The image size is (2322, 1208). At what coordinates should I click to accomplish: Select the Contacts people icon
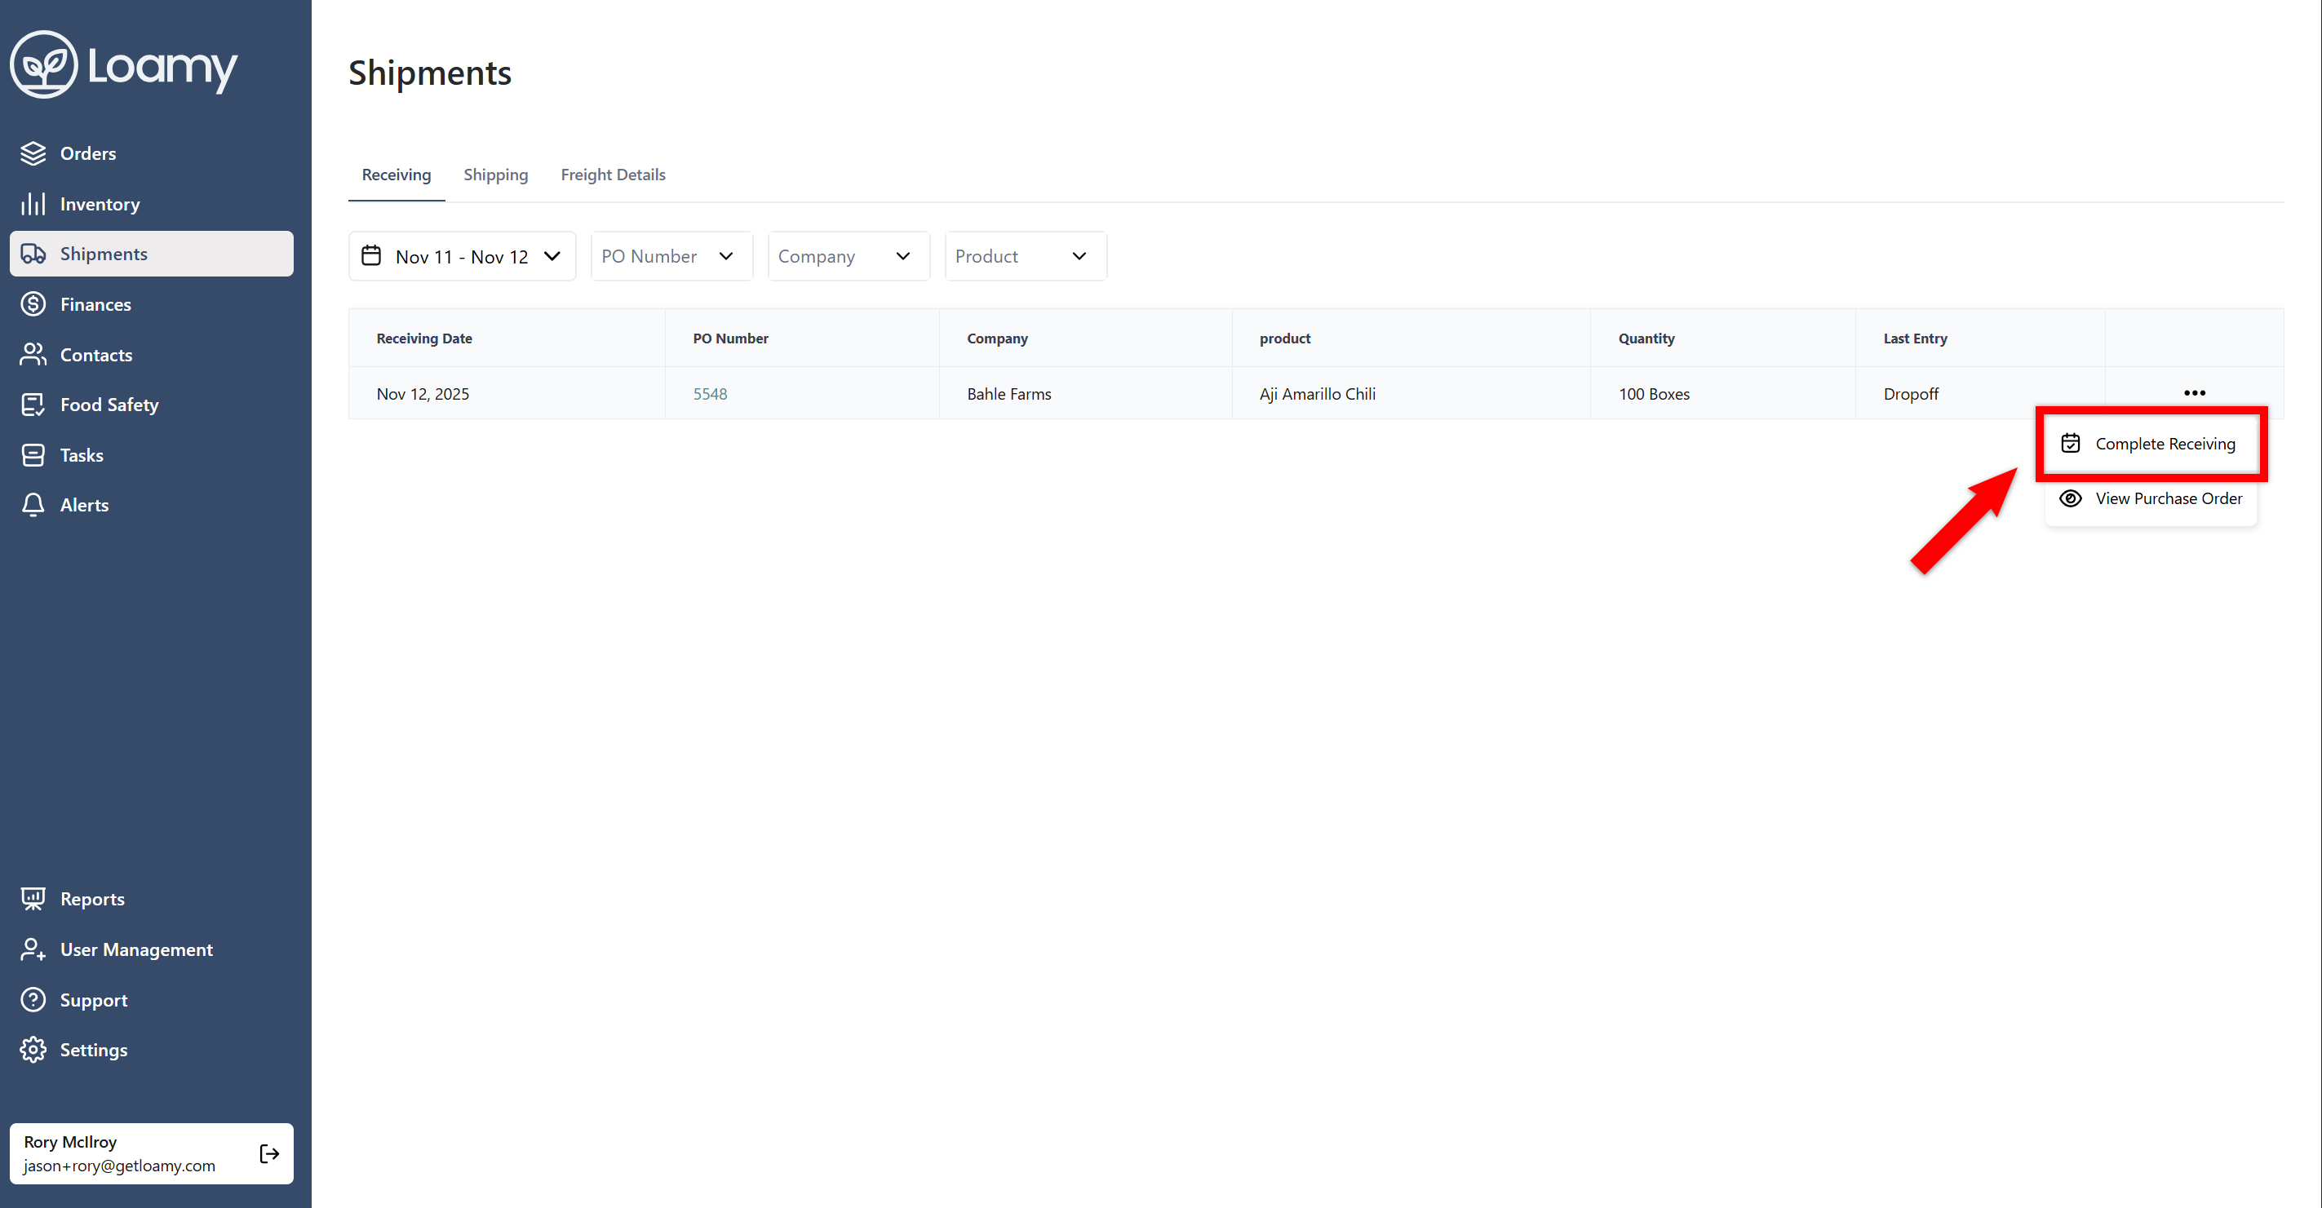coord(33,354)
